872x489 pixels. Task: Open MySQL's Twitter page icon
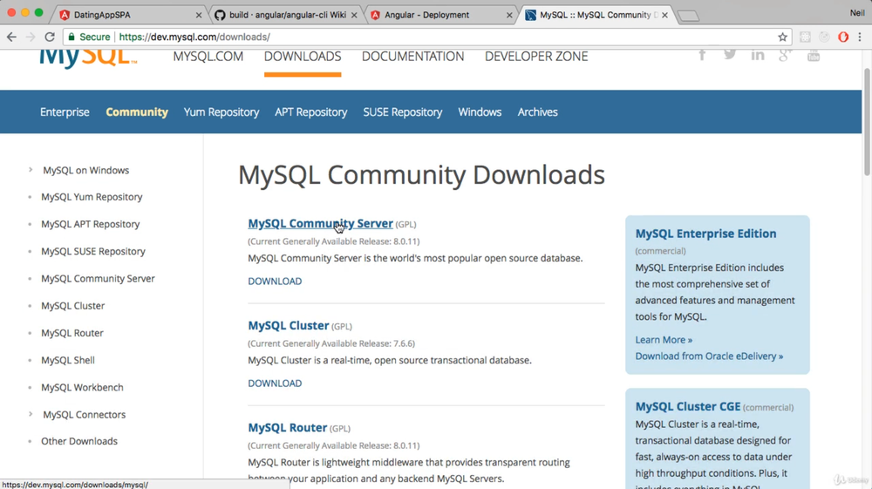[730, 55]
